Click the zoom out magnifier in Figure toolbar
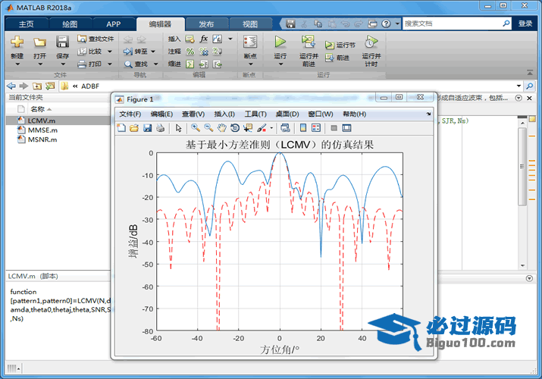Viewport: 542px width, 379px height. pyautogui.click(x=208, y=128)
